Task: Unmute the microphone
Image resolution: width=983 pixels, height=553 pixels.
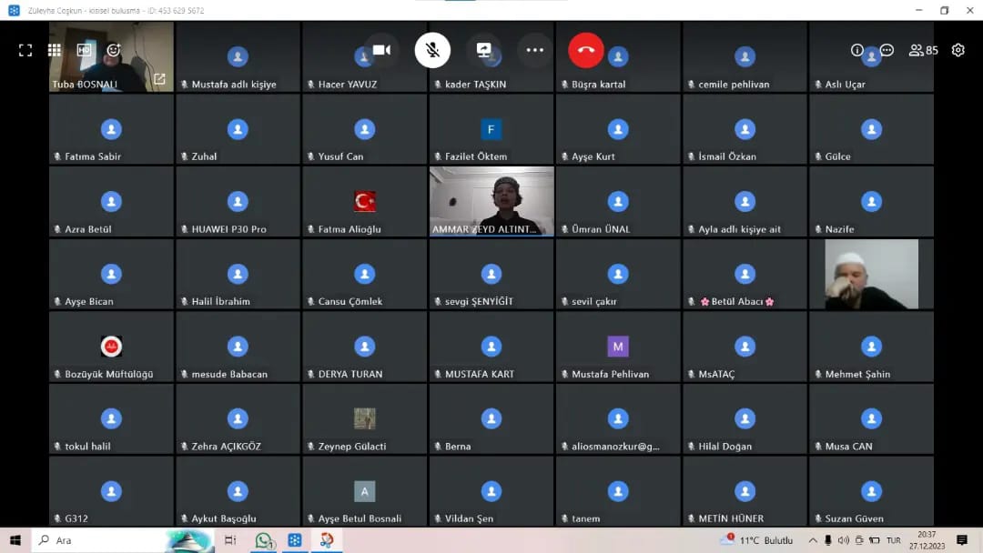Action: pyautogui.click(x=432, y=50)
